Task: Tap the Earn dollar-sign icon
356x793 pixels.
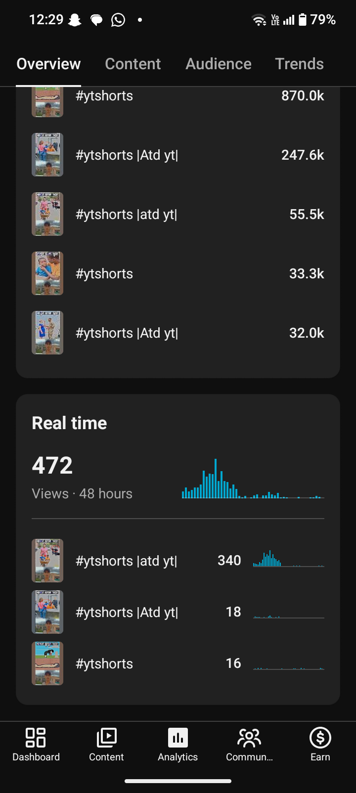Action: pos(320,738)
